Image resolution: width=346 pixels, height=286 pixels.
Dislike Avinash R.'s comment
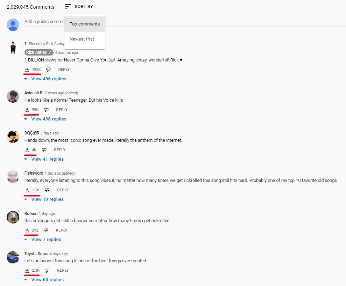(46, 110)
